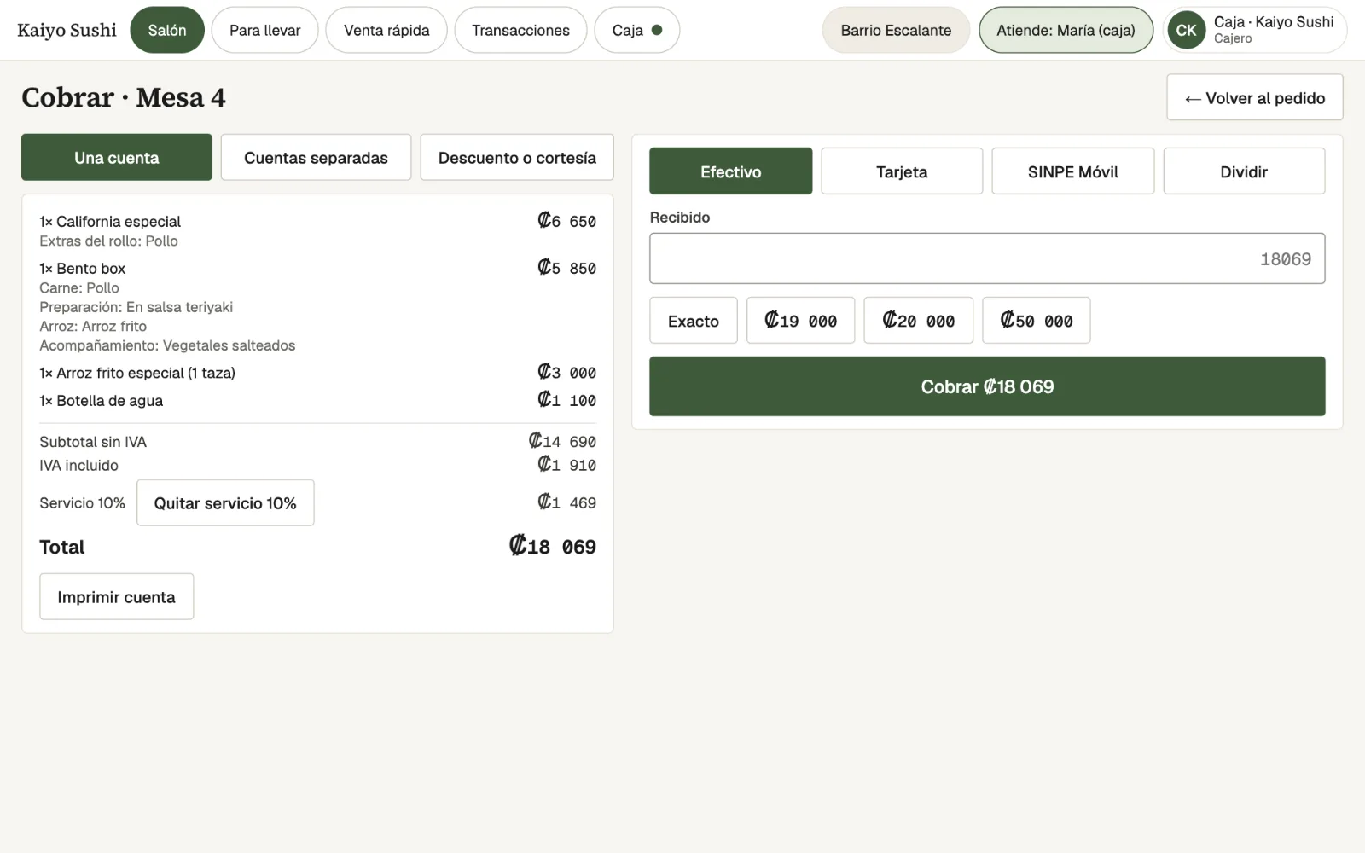Viewport: 1365px width, 853px height.
Task: Select Cuentas separadas option
Action: click(316, 157)
